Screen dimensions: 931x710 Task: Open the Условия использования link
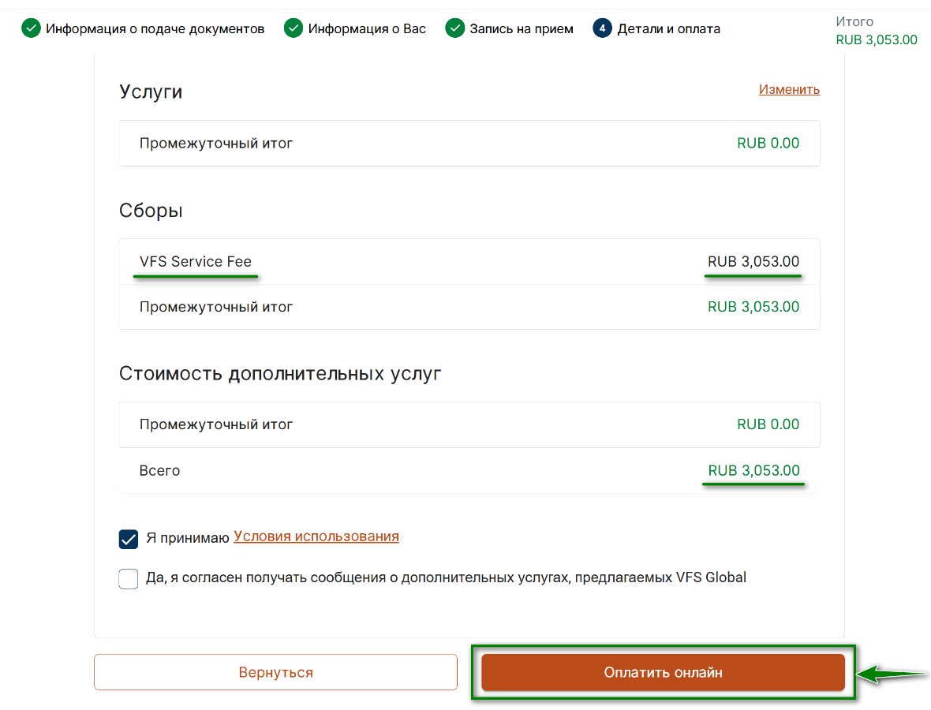pyautogui.click(x=316, y=536)
